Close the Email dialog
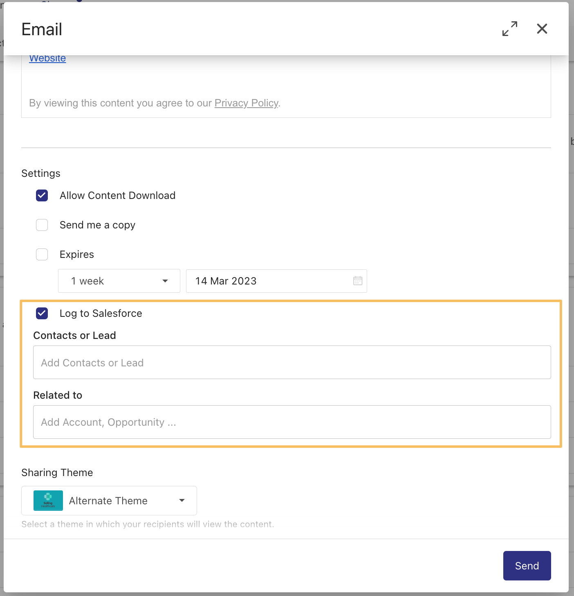This screenshot has width=574, height=596. pyautogui.click(x=542, y=29)
